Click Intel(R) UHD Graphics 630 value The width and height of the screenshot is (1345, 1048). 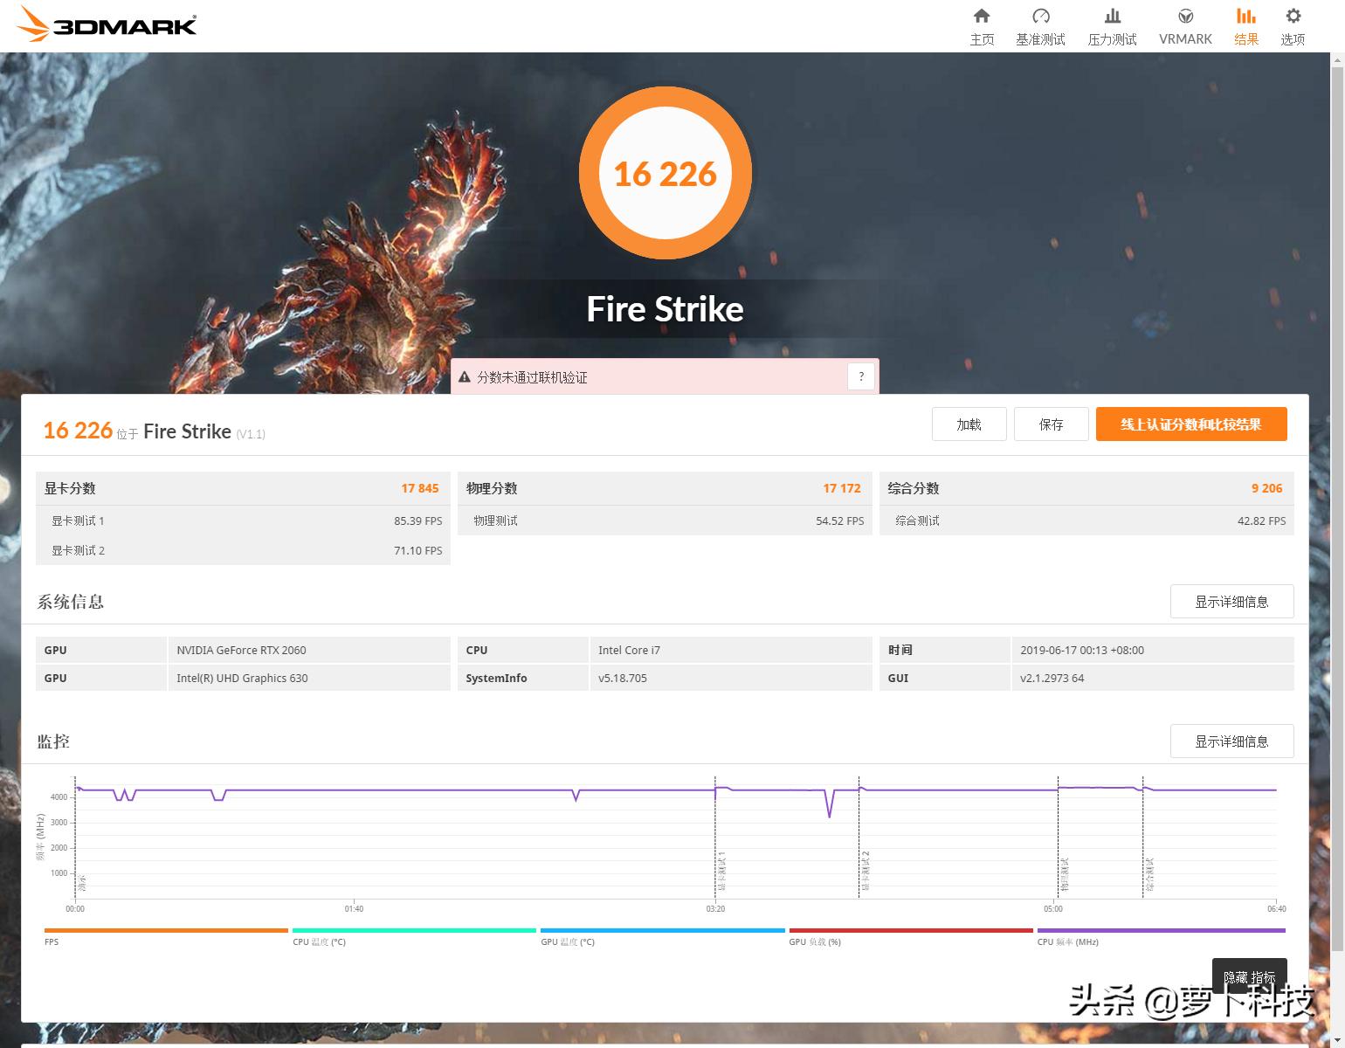[242, 678]
